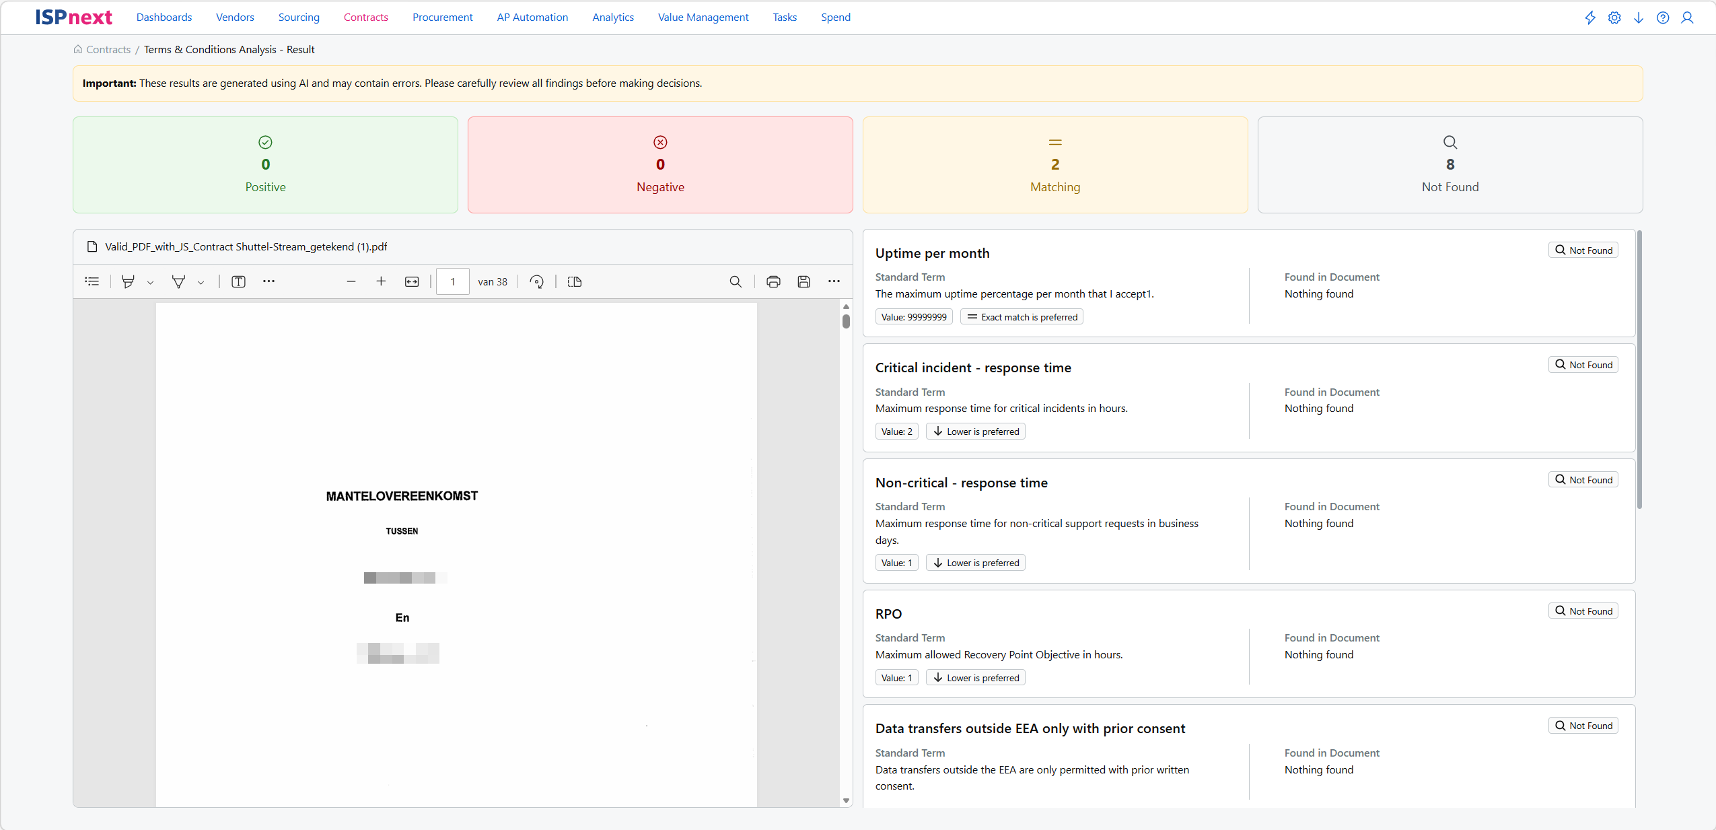1716x830 pixels.
Task: Click the PDF page number input field
Action: tap(453, 281)
